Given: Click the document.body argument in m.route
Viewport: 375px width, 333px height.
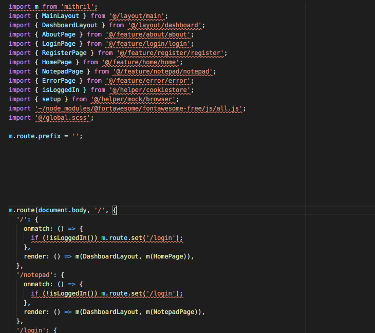Looking at the screenshot, I should click(62, 210).
